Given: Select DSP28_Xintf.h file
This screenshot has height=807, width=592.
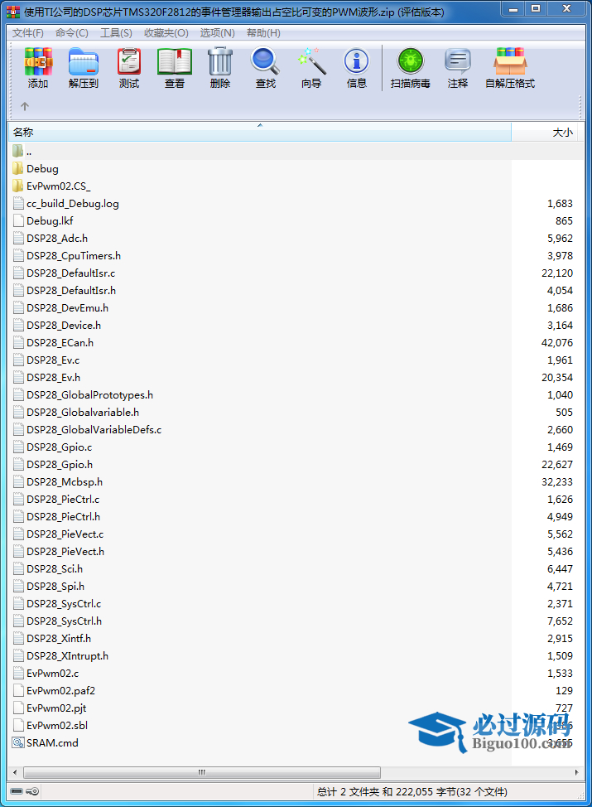Looking at the screenshot, I should (x=59, y=638).
